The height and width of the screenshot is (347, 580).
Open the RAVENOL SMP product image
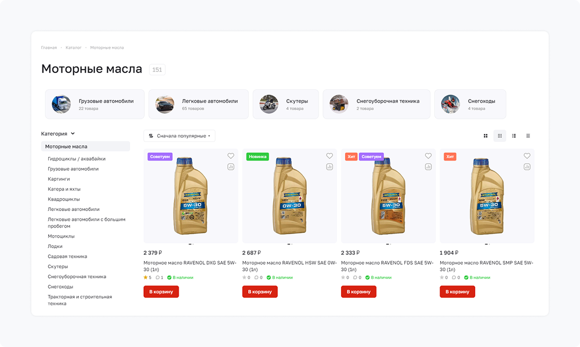487,196
